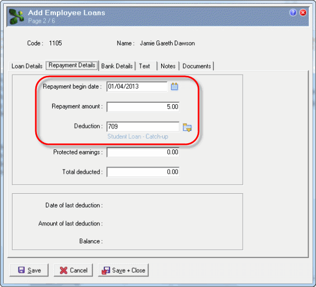Select the Repayment Details tab

[72, 66]
